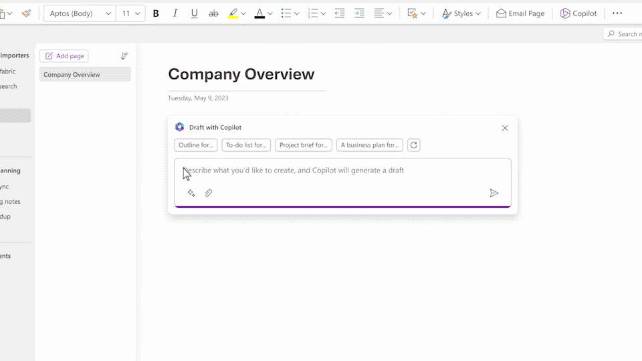Open Copilot from the toolbar
This screenshot has width=642, height=361.
pos(578,13)
